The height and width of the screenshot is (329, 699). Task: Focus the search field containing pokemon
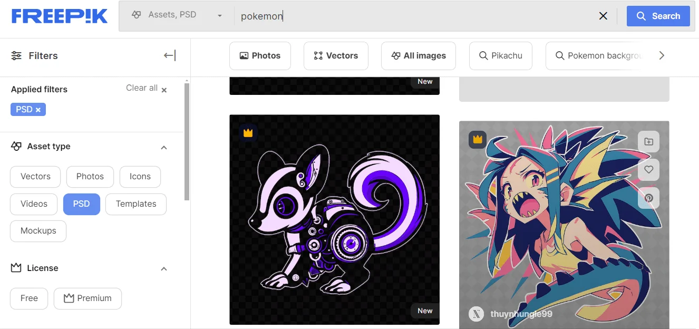pyautogui.click(x=414, y=16)
